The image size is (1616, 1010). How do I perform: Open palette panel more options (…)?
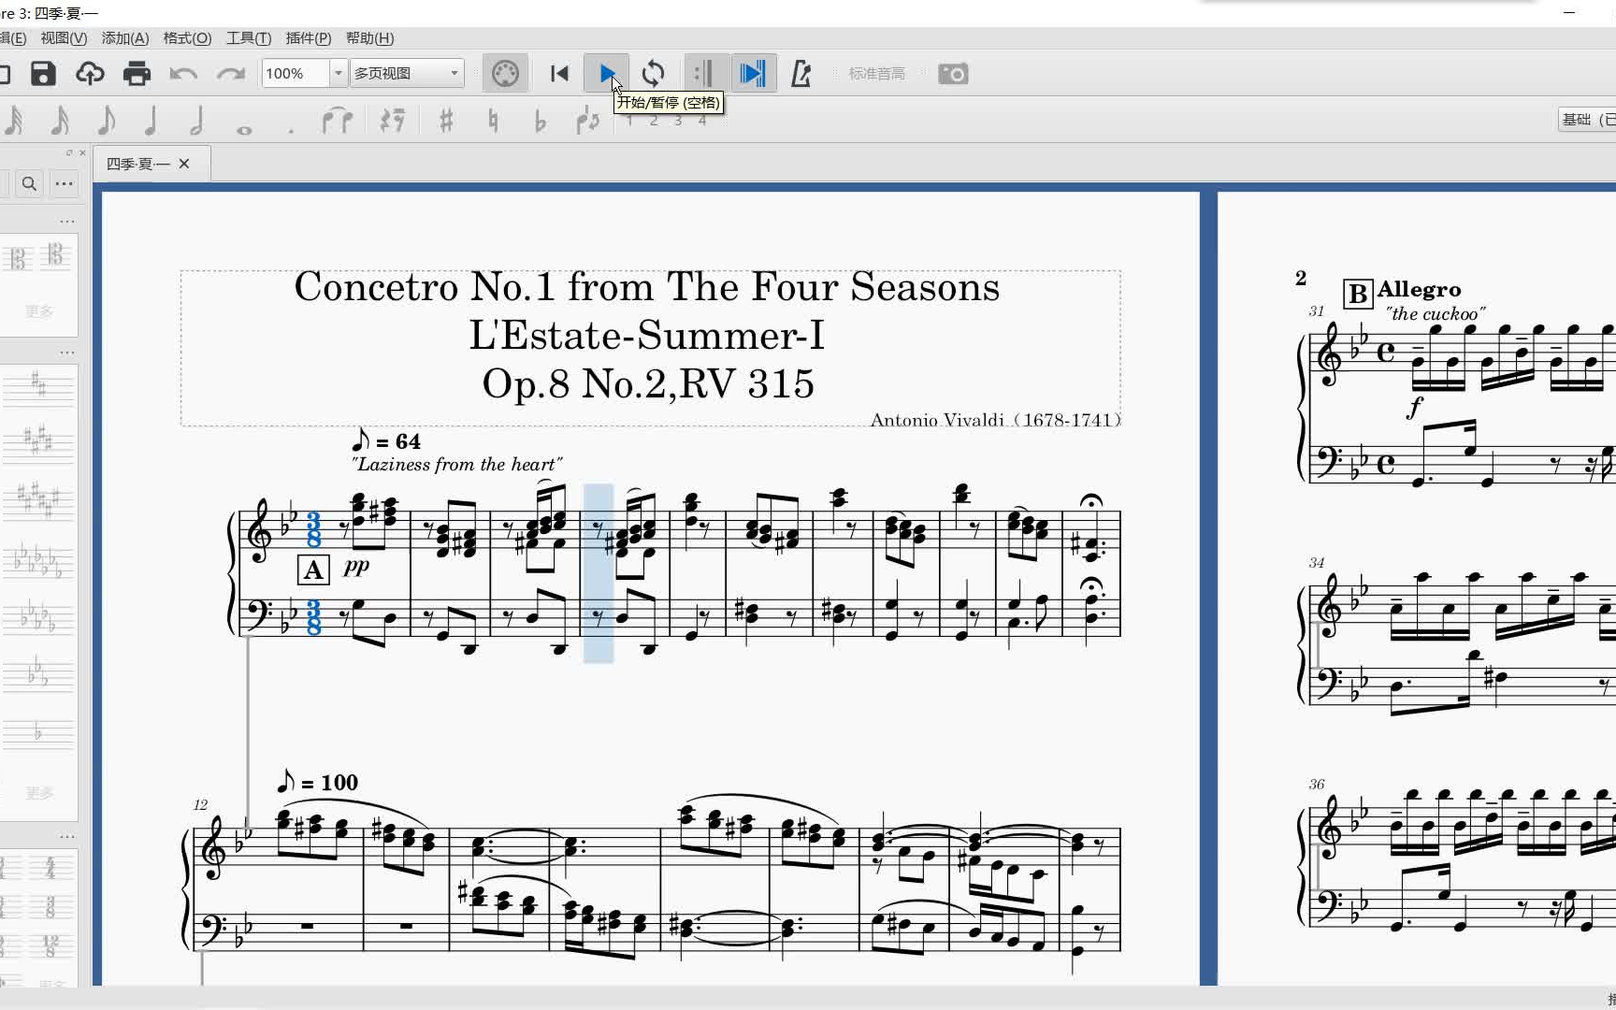coord(64,183)
